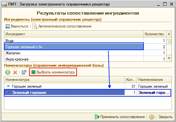The height and width of the screenshot is (122, 176).
Task: Click the Наименование column header
Action: pyautogui.click(x=154, y=80)
